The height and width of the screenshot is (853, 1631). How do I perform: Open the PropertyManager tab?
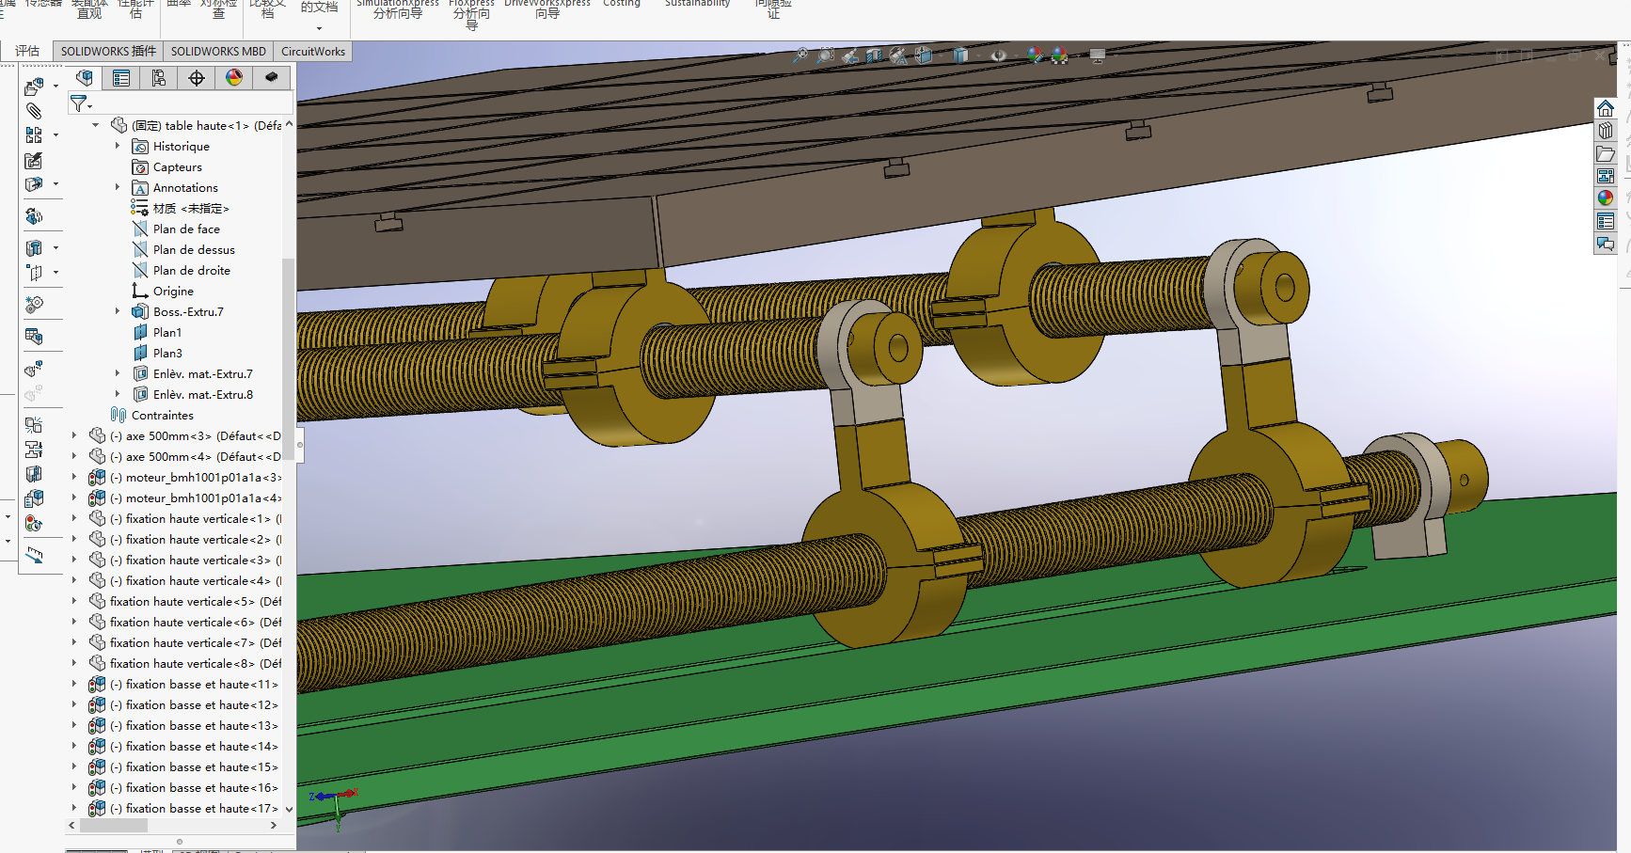(121, 78)
